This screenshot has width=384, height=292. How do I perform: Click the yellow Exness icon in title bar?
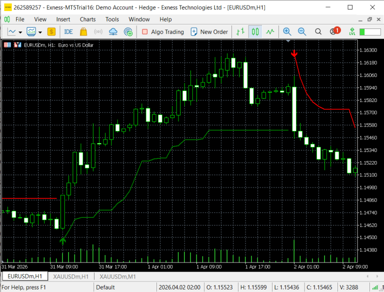coord(8,7)
